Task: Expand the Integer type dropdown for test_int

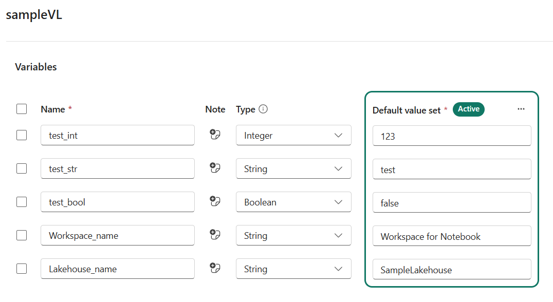Action: (x=293, y=136)
